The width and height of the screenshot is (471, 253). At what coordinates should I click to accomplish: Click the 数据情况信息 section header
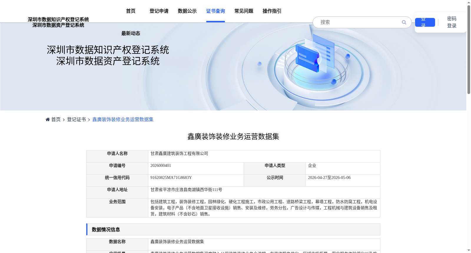click(233, 229)
